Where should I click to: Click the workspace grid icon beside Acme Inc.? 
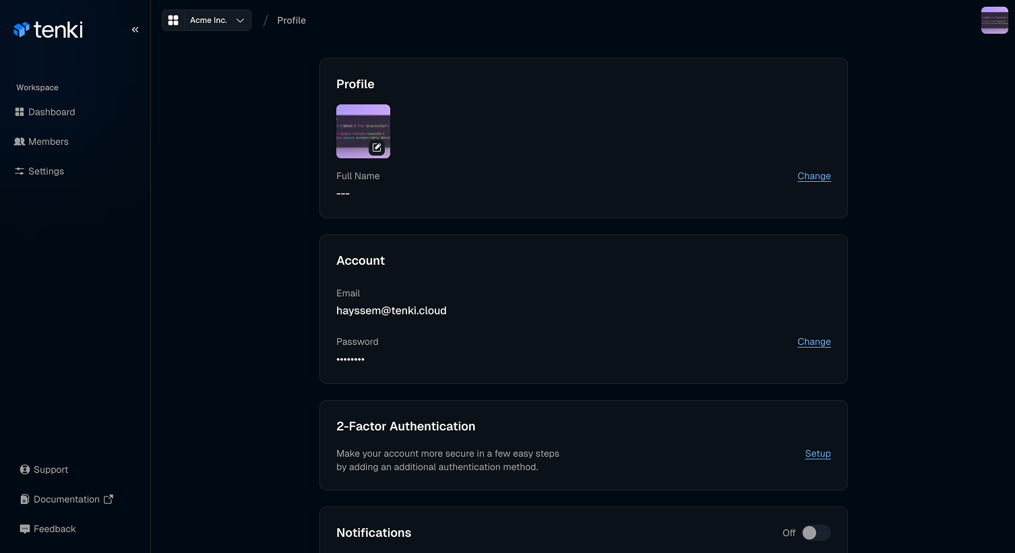coord(173,20)
